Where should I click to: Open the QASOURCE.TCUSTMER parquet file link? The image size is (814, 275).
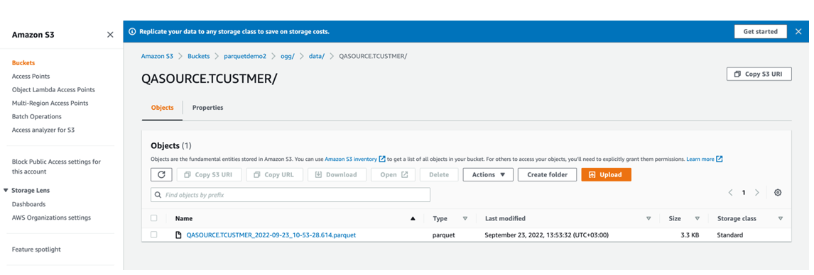[271, 235]
